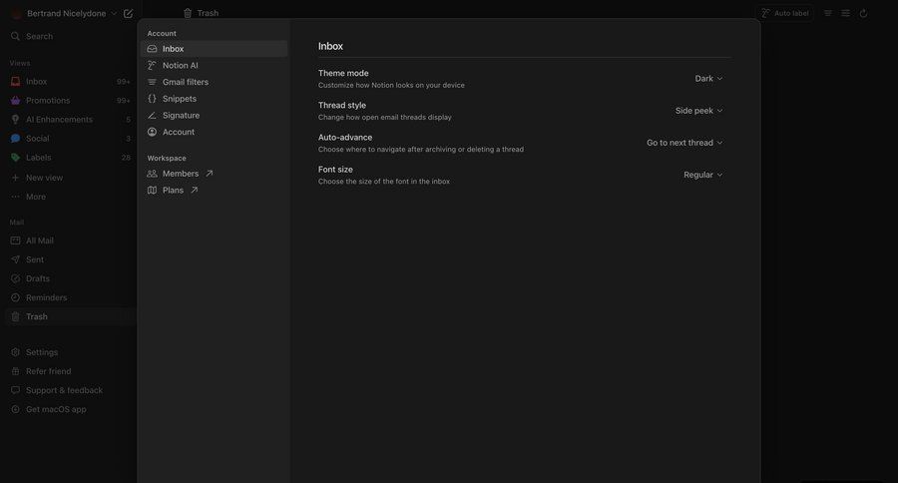Screen dimensions: 898x483
Task: Add a New view in sidebar
Action: pyautogui.click(x=44, y=177)
